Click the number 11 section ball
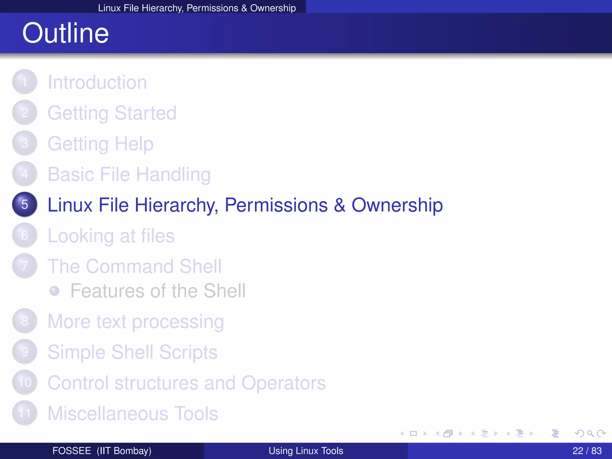 click(x=25, y=413)
